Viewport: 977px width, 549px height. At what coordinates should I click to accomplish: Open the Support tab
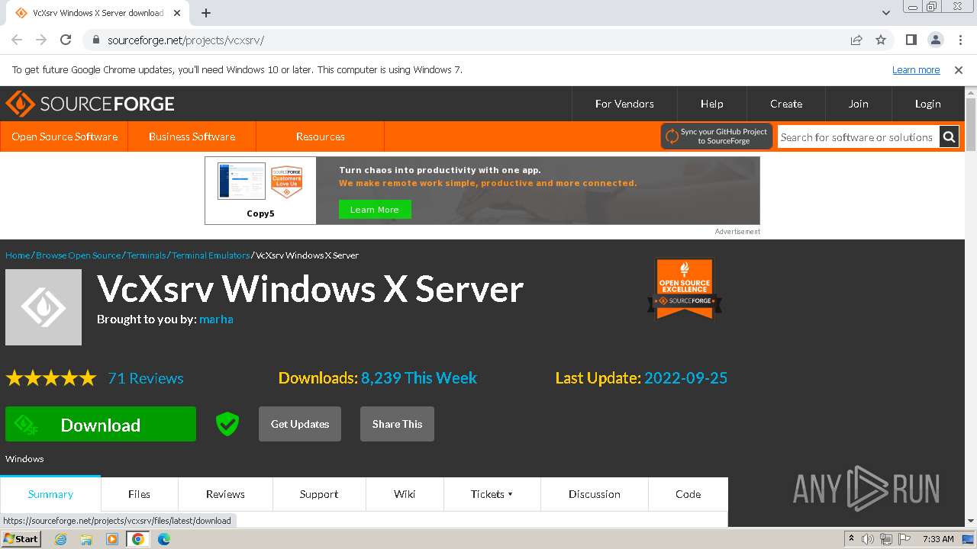click(x=319, y=494)
